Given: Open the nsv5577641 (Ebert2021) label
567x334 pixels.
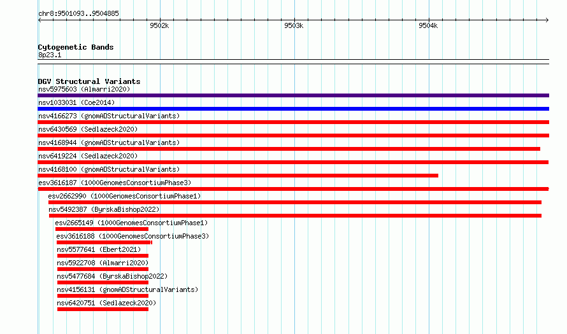Looking at the screenshot, I should coord(99,249).
